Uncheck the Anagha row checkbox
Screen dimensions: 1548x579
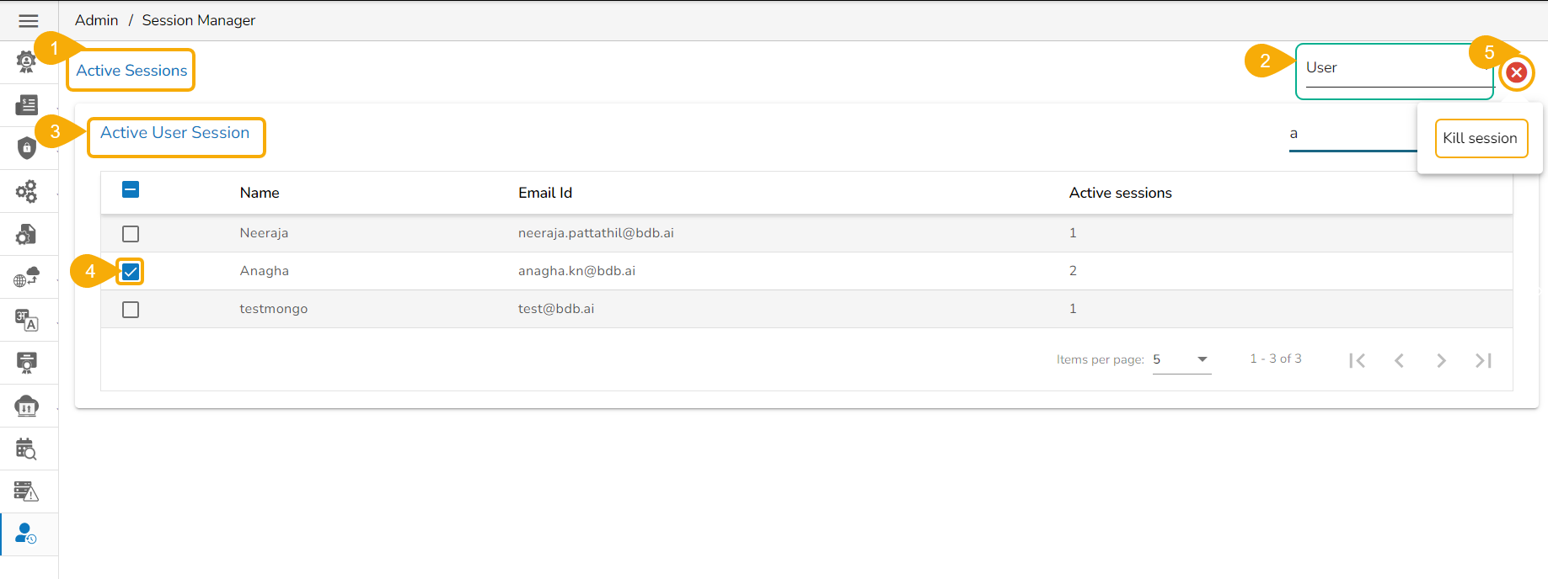click(x=131, y=272)
